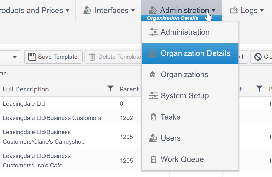
Task: Click the clipboard icon beside Work Queue
Action: coord(153,160)
